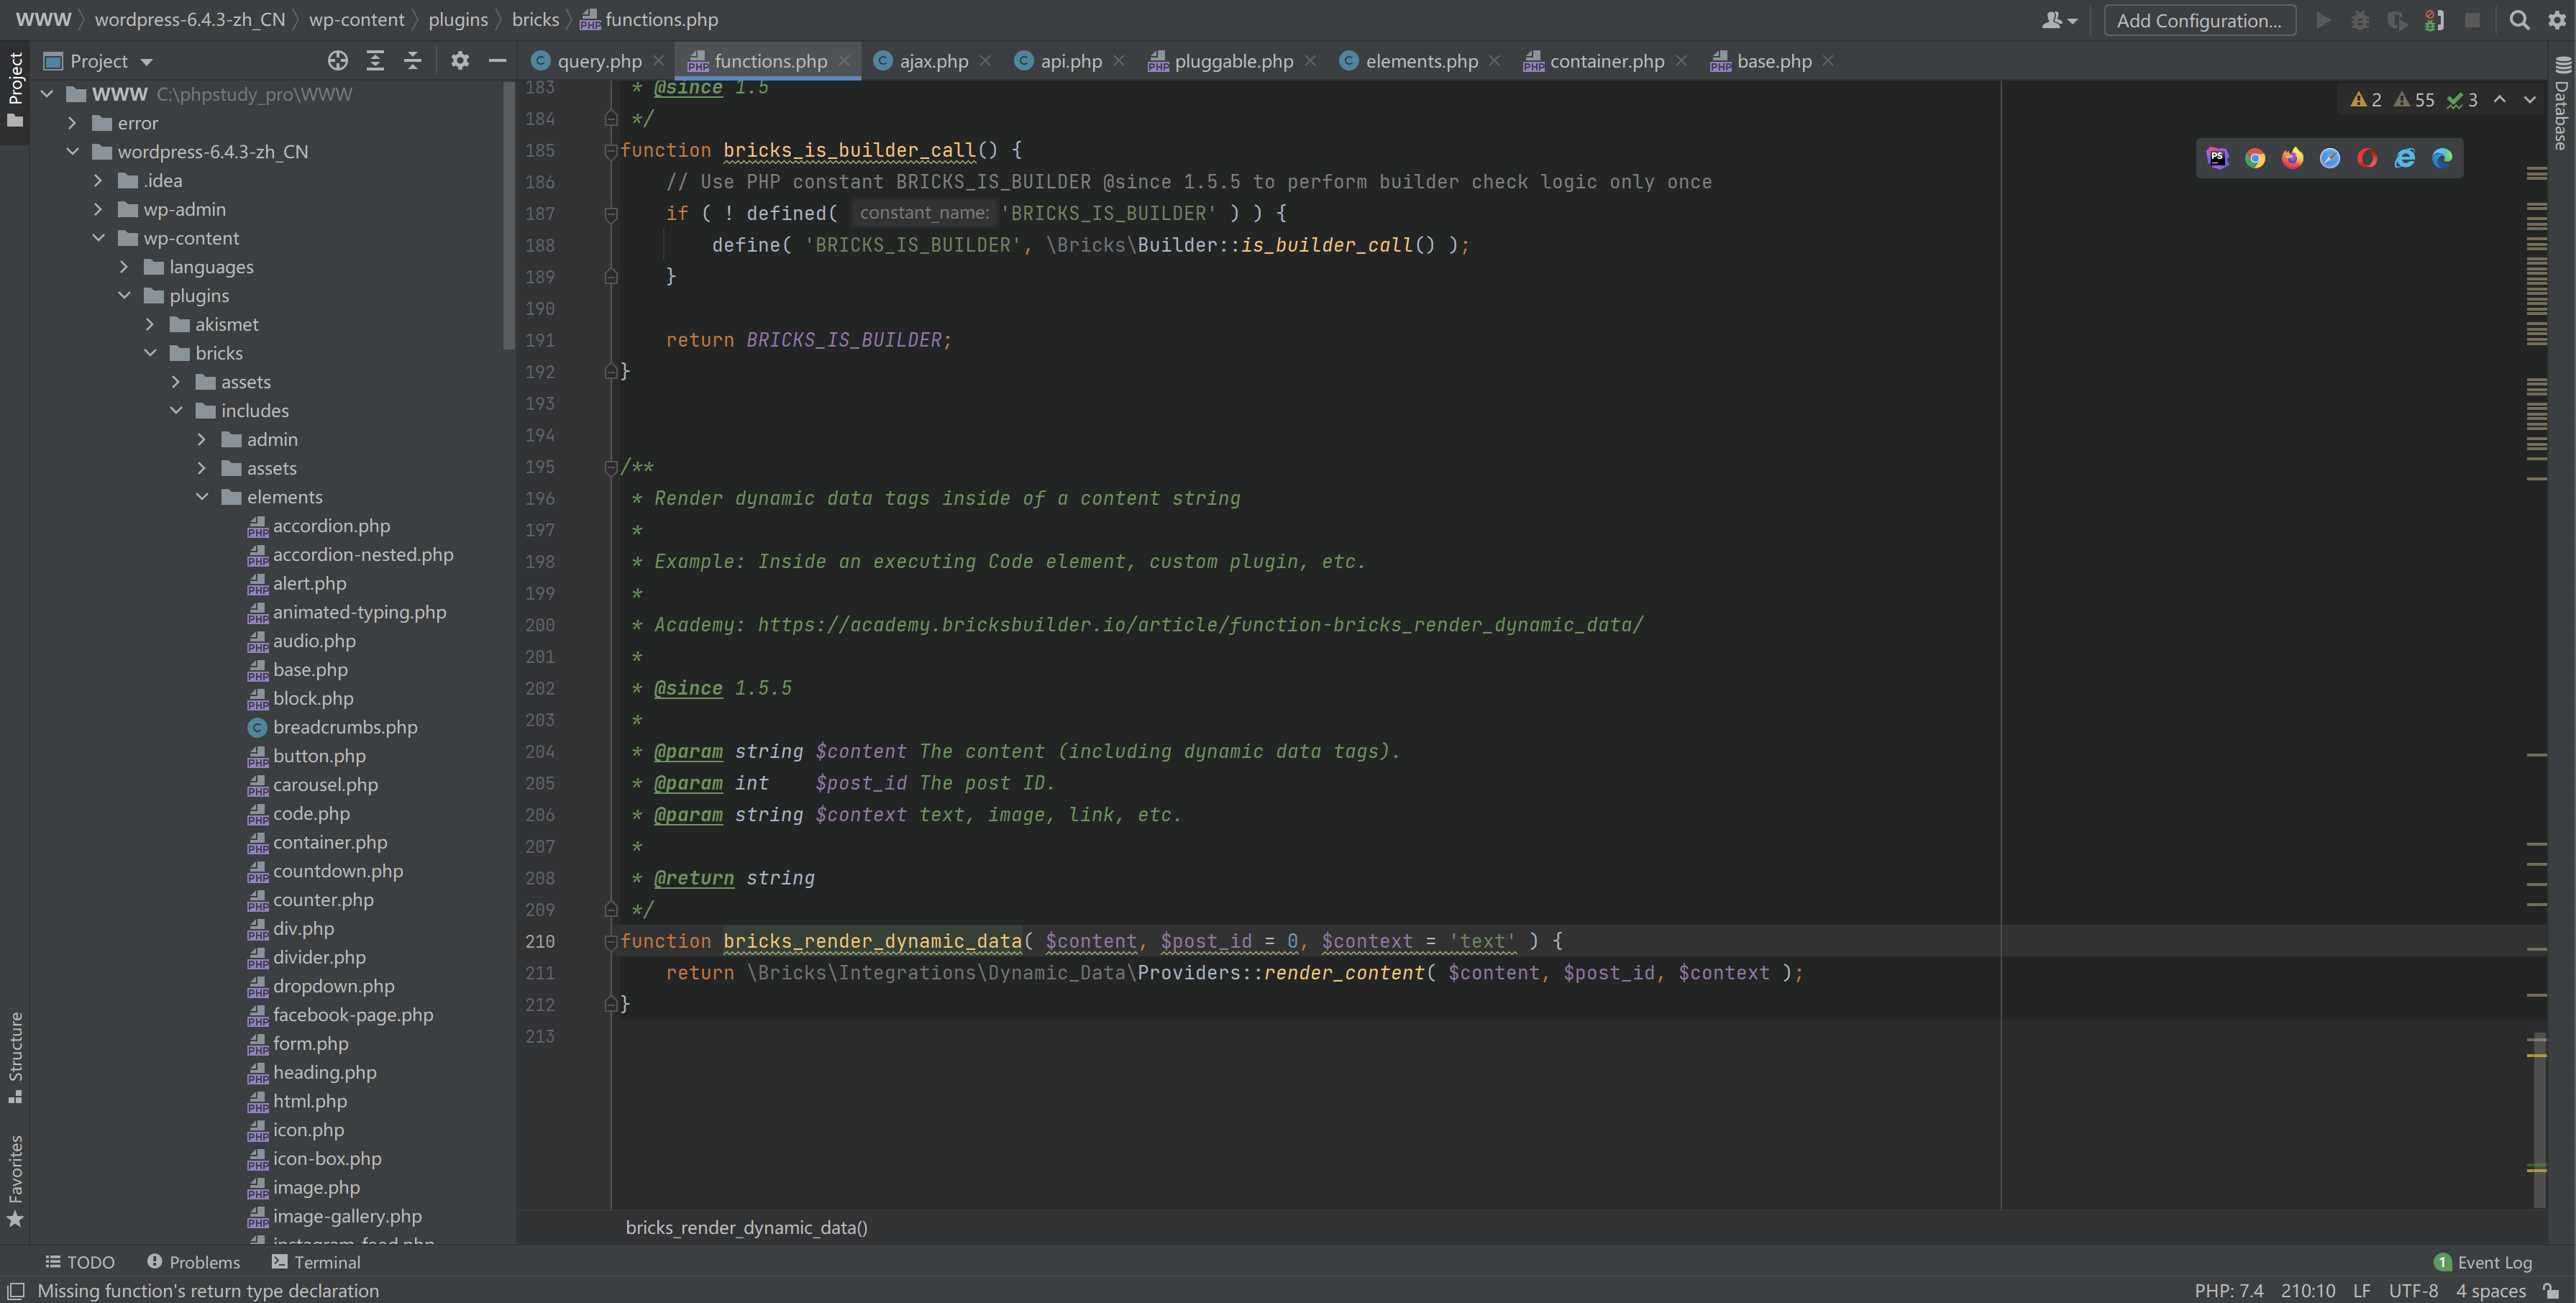The image size is (2576, 1303).
Task: Open the Terminal tool window
Action: point(316,1262)
